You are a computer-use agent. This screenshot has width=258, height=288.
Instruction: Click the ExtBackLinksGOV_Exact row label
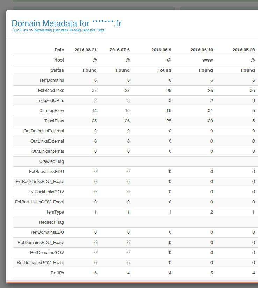[x=40, y=202]
